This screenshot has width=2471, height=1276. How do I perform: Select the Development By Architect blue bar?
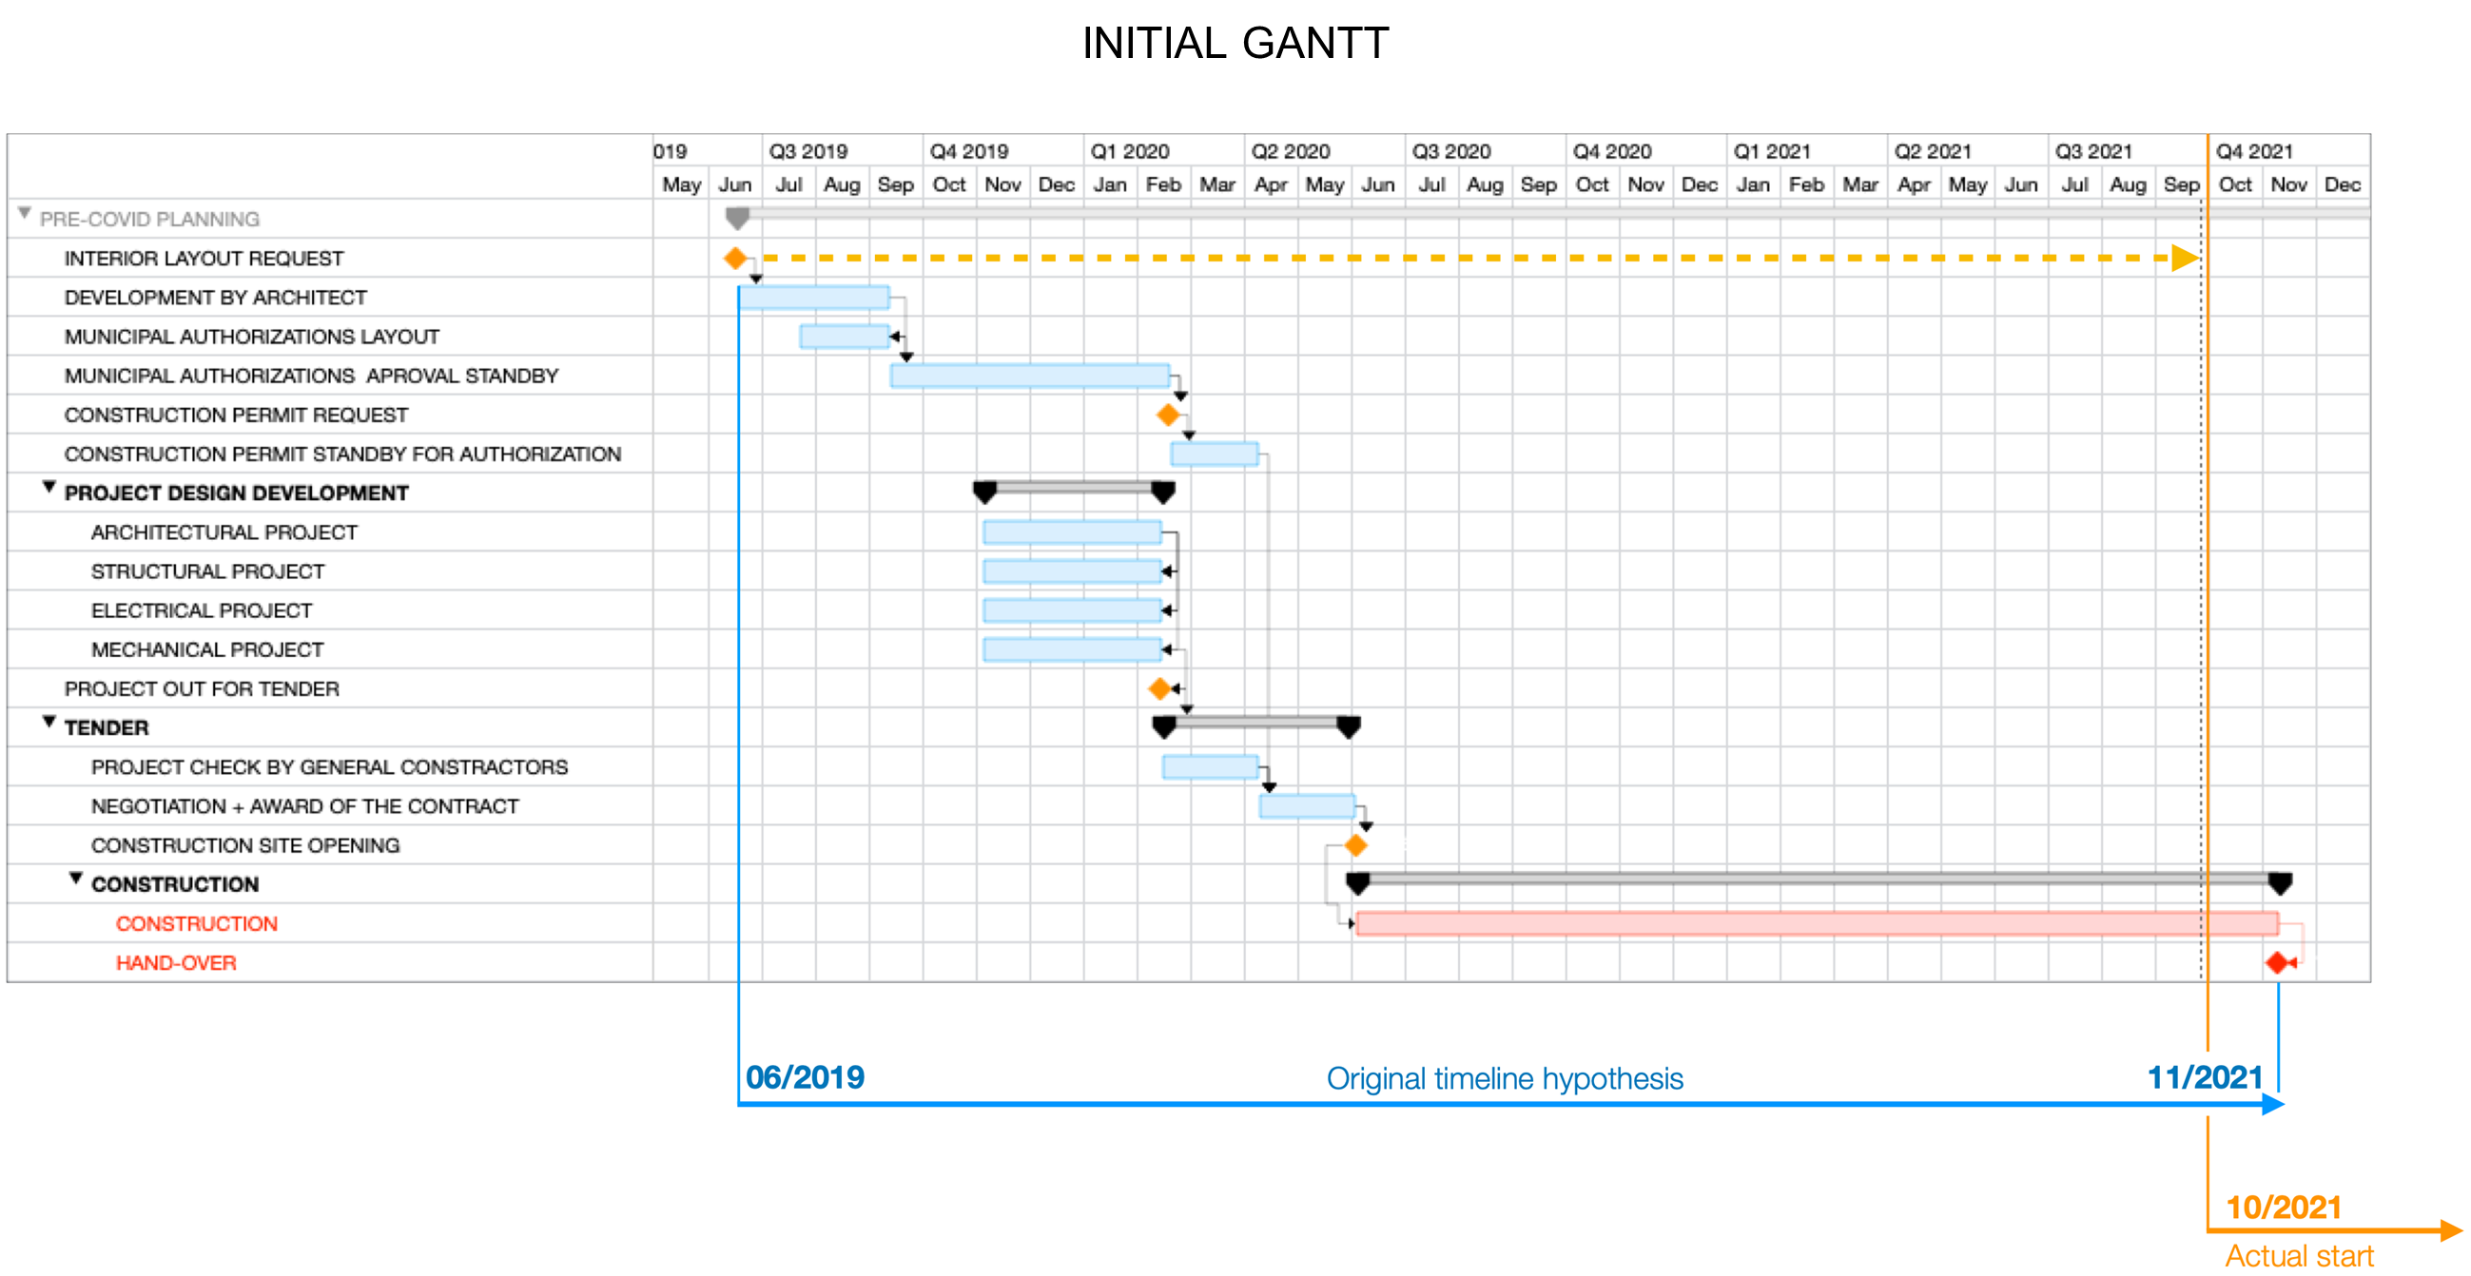[x=813, y=298]
